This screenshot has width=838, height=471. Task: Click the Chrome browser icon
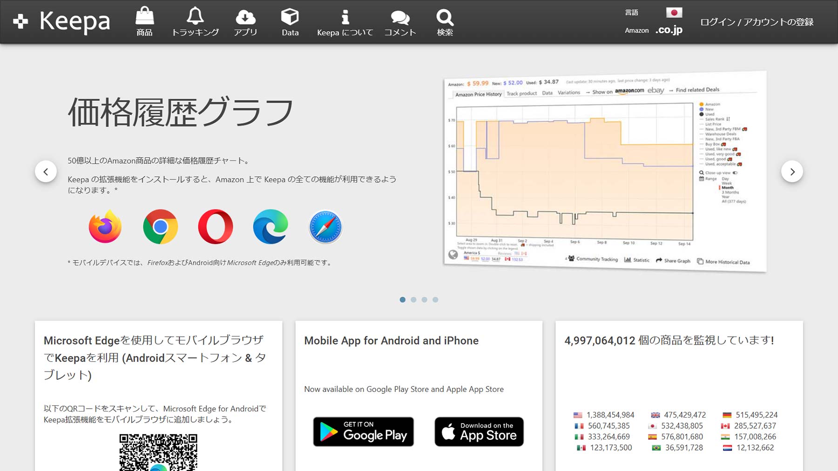160,226
